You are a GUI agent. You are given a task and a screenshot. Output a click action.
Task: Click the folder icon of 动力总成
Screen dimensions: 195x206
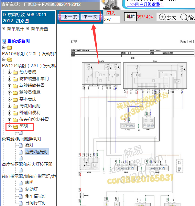click(x=15, y=72)
